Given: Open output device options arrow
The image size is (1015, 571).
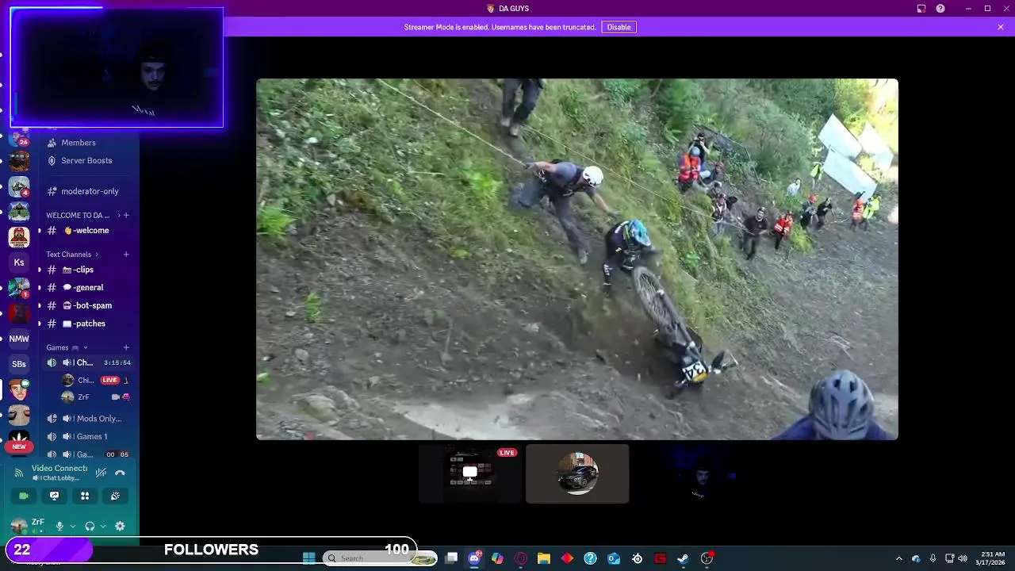Looking at the screenshot, I should point(102,526).
